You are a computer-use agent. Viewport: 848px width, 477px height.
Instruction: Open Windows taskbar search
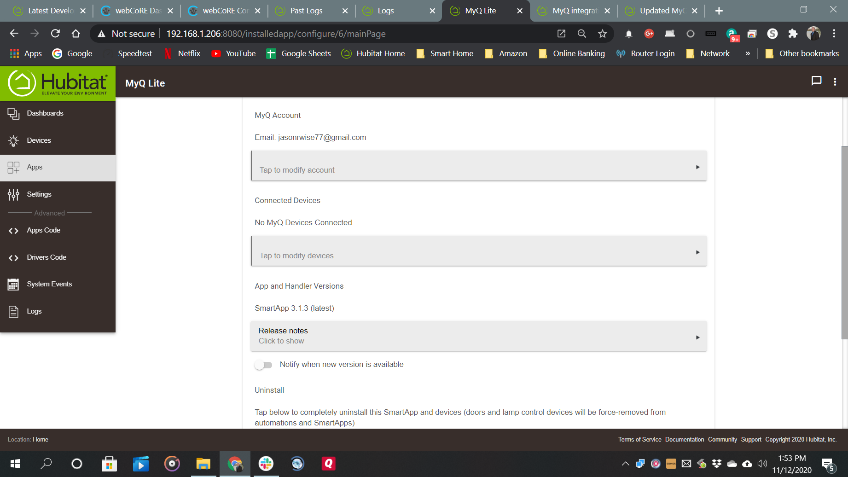pos(46,464)
